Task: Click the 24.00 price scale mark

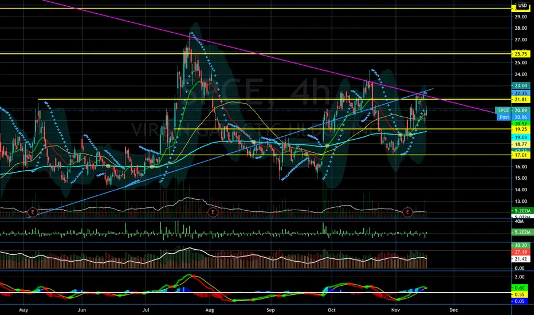Action: tap(521, 74)
